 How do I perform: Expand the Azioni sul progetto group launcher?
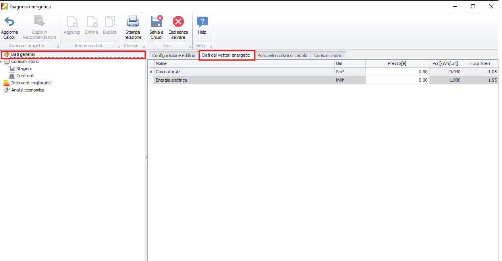coord(57,46)
